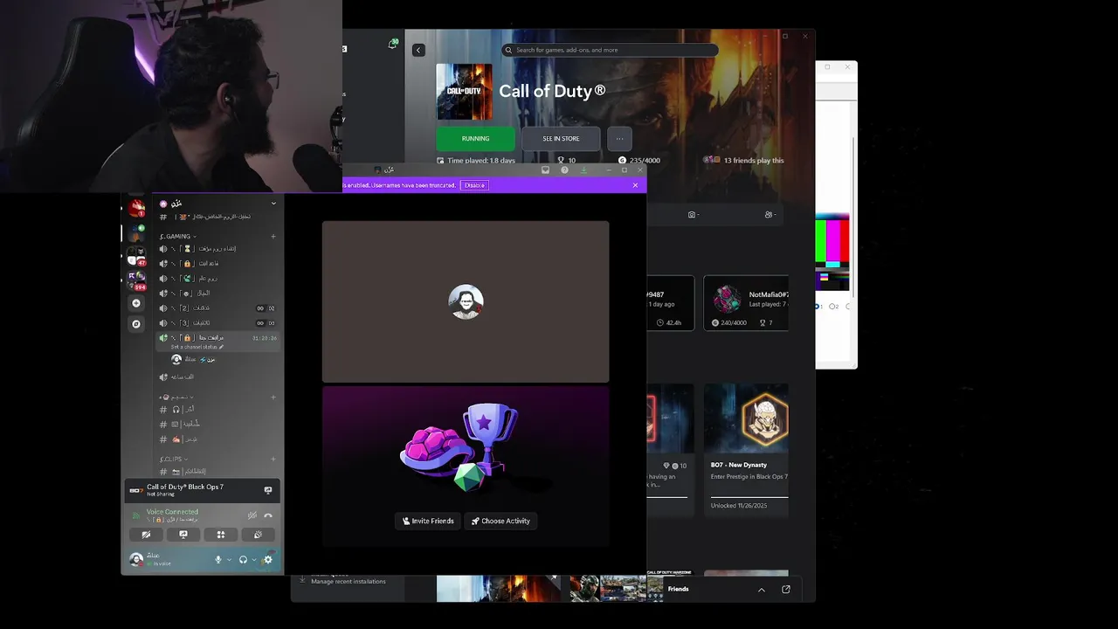Open Discover servers compass icon
Image resolution: width=1118 pixels, height=629 pixels.
click(x=135, y=324)
